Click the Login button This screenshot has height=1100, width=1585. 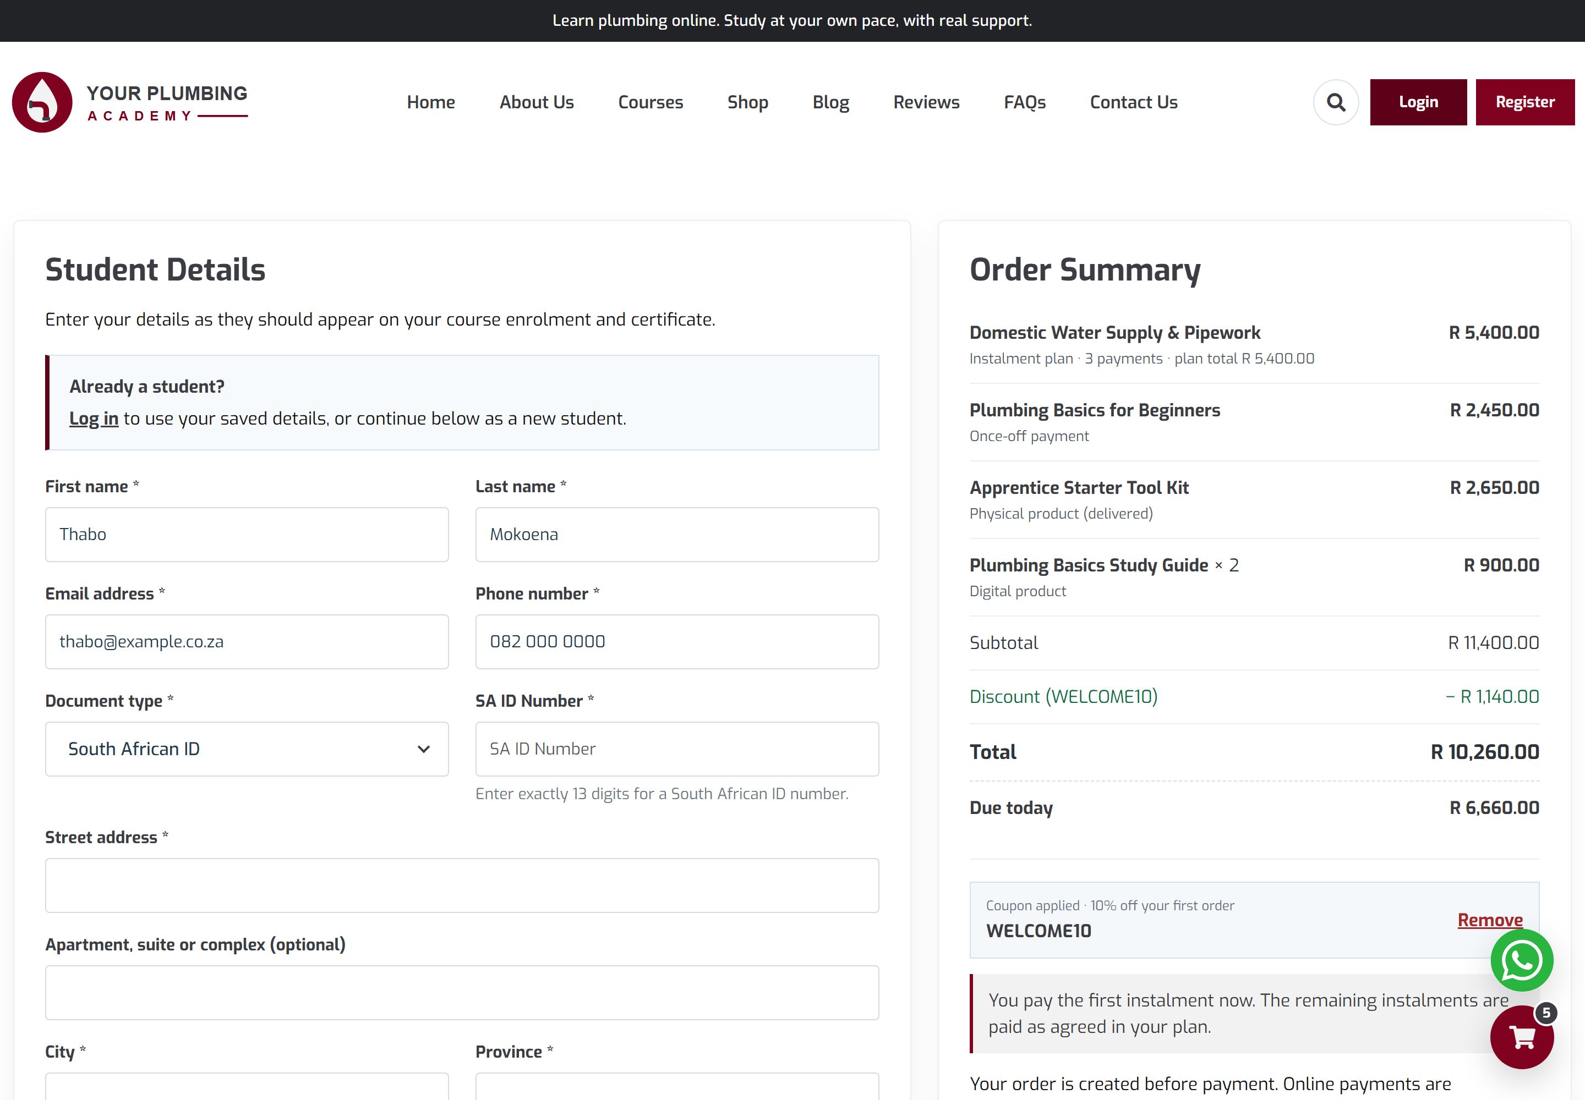click(x=1418, y=102)
